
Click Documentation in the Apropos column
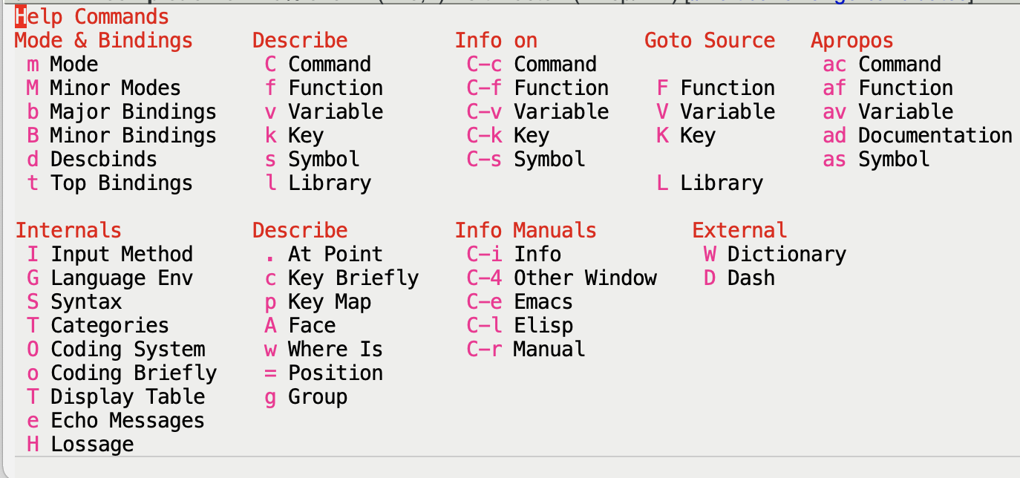pyautogui.click(x=935, y=136)
